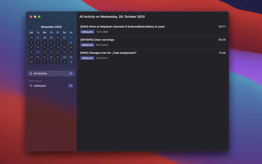Select day 22 in the calendar
The height and width of the screenshot is (164, 262).
pyautogui.click(x=71, y=52)
